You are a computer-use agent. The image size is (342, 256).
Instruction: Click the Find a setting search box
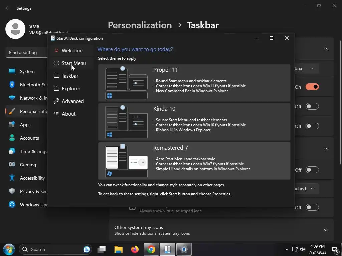click(26, 52)
